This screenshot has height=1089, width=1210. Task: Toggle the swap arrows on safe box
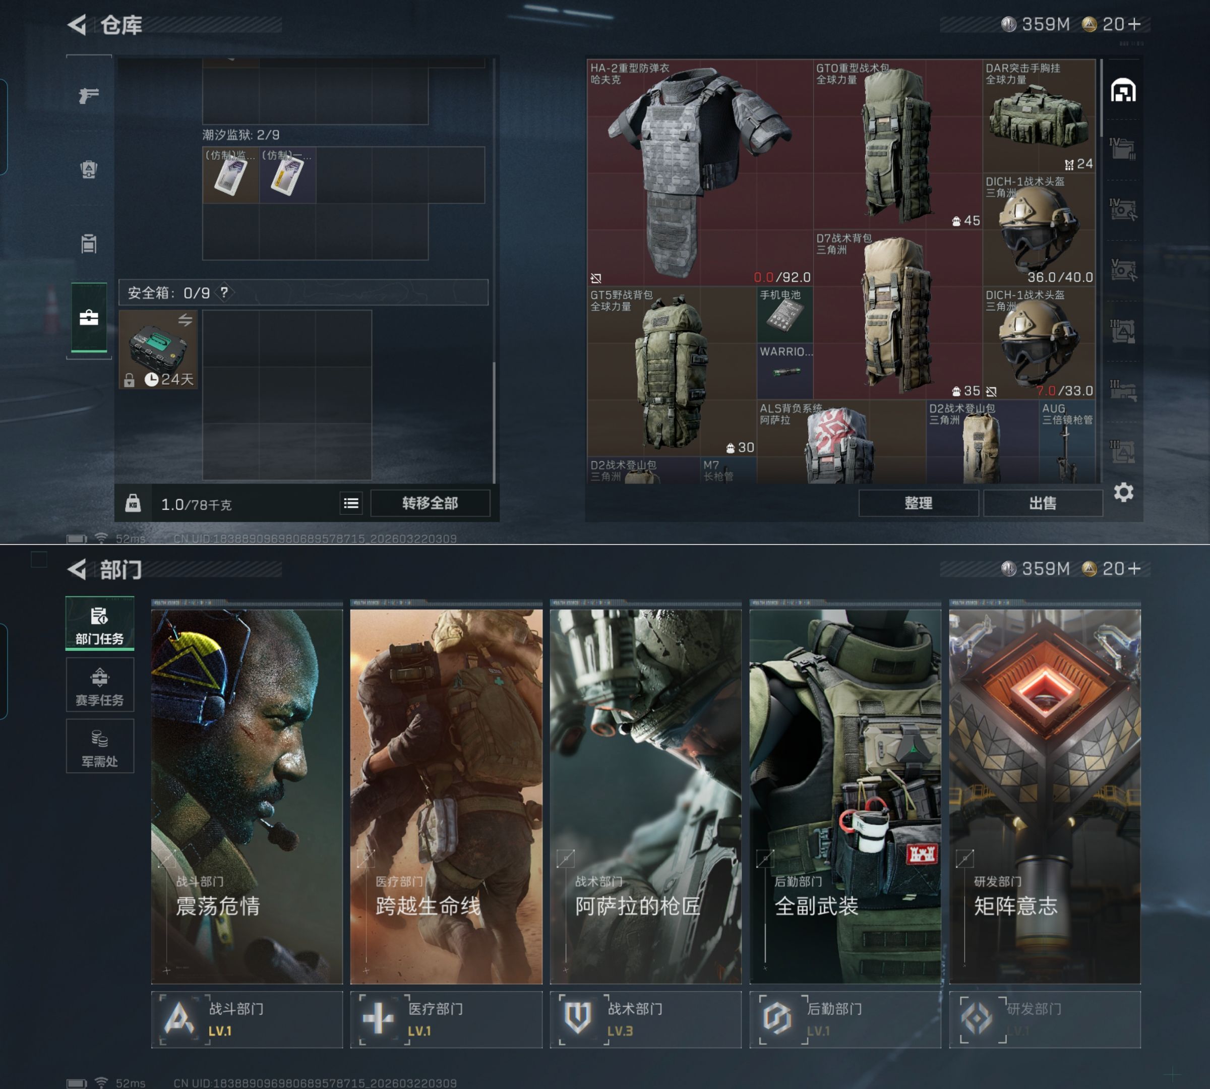pos(185,320)
